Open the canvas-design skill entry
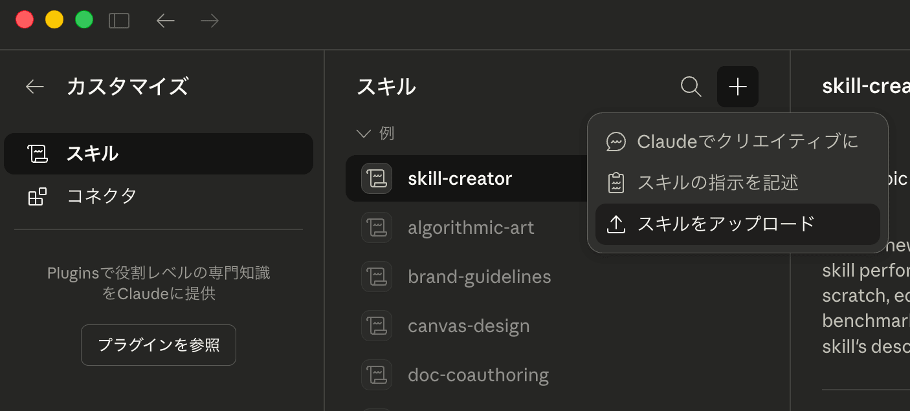Image resolution: width=910 pixels, height=411 pixels. tap(469, 326)
